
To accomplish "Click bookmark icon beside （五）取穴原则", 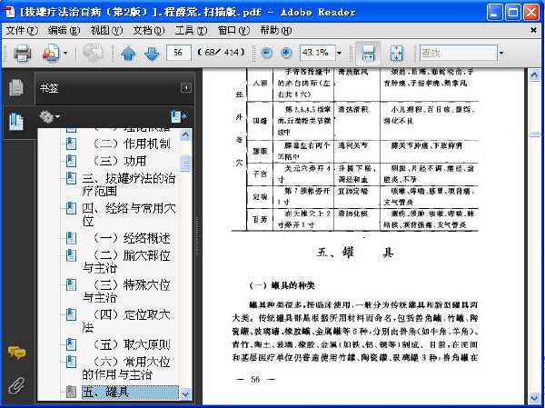I will pyautogui.click(x=71, y=344).
